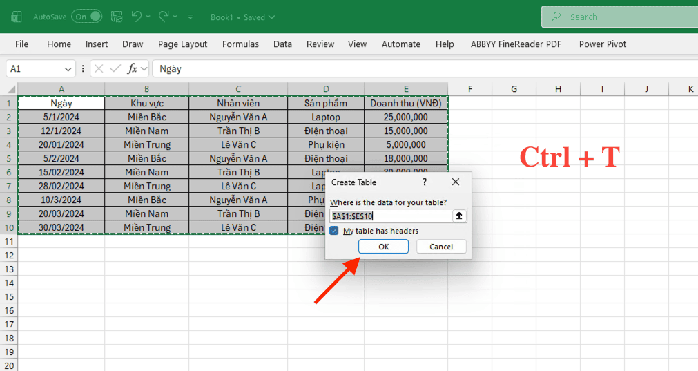
Task: Switch to the Help tab
Action: click(x=445, y=44)
